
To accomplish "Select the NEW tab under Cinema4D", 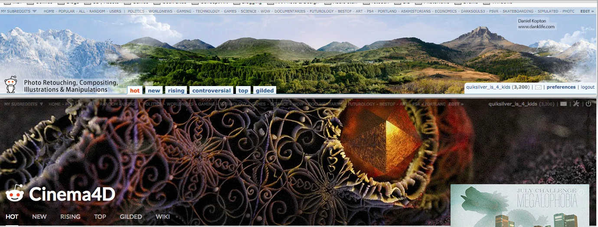I will click(39, 217).
